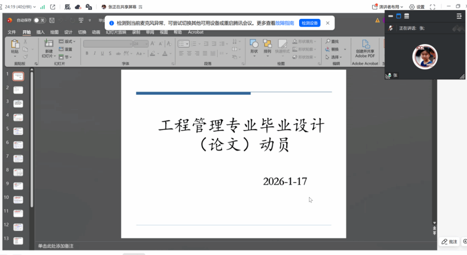Click the Arrange (排列) icon

[x=267, y=44]
